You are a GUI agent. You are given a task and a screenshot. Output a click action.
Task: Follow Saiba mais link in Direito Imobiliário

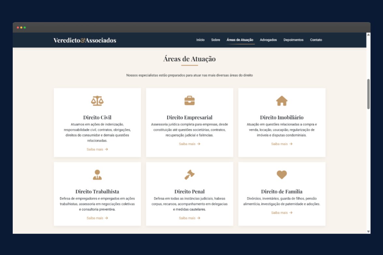click(282, 144)
